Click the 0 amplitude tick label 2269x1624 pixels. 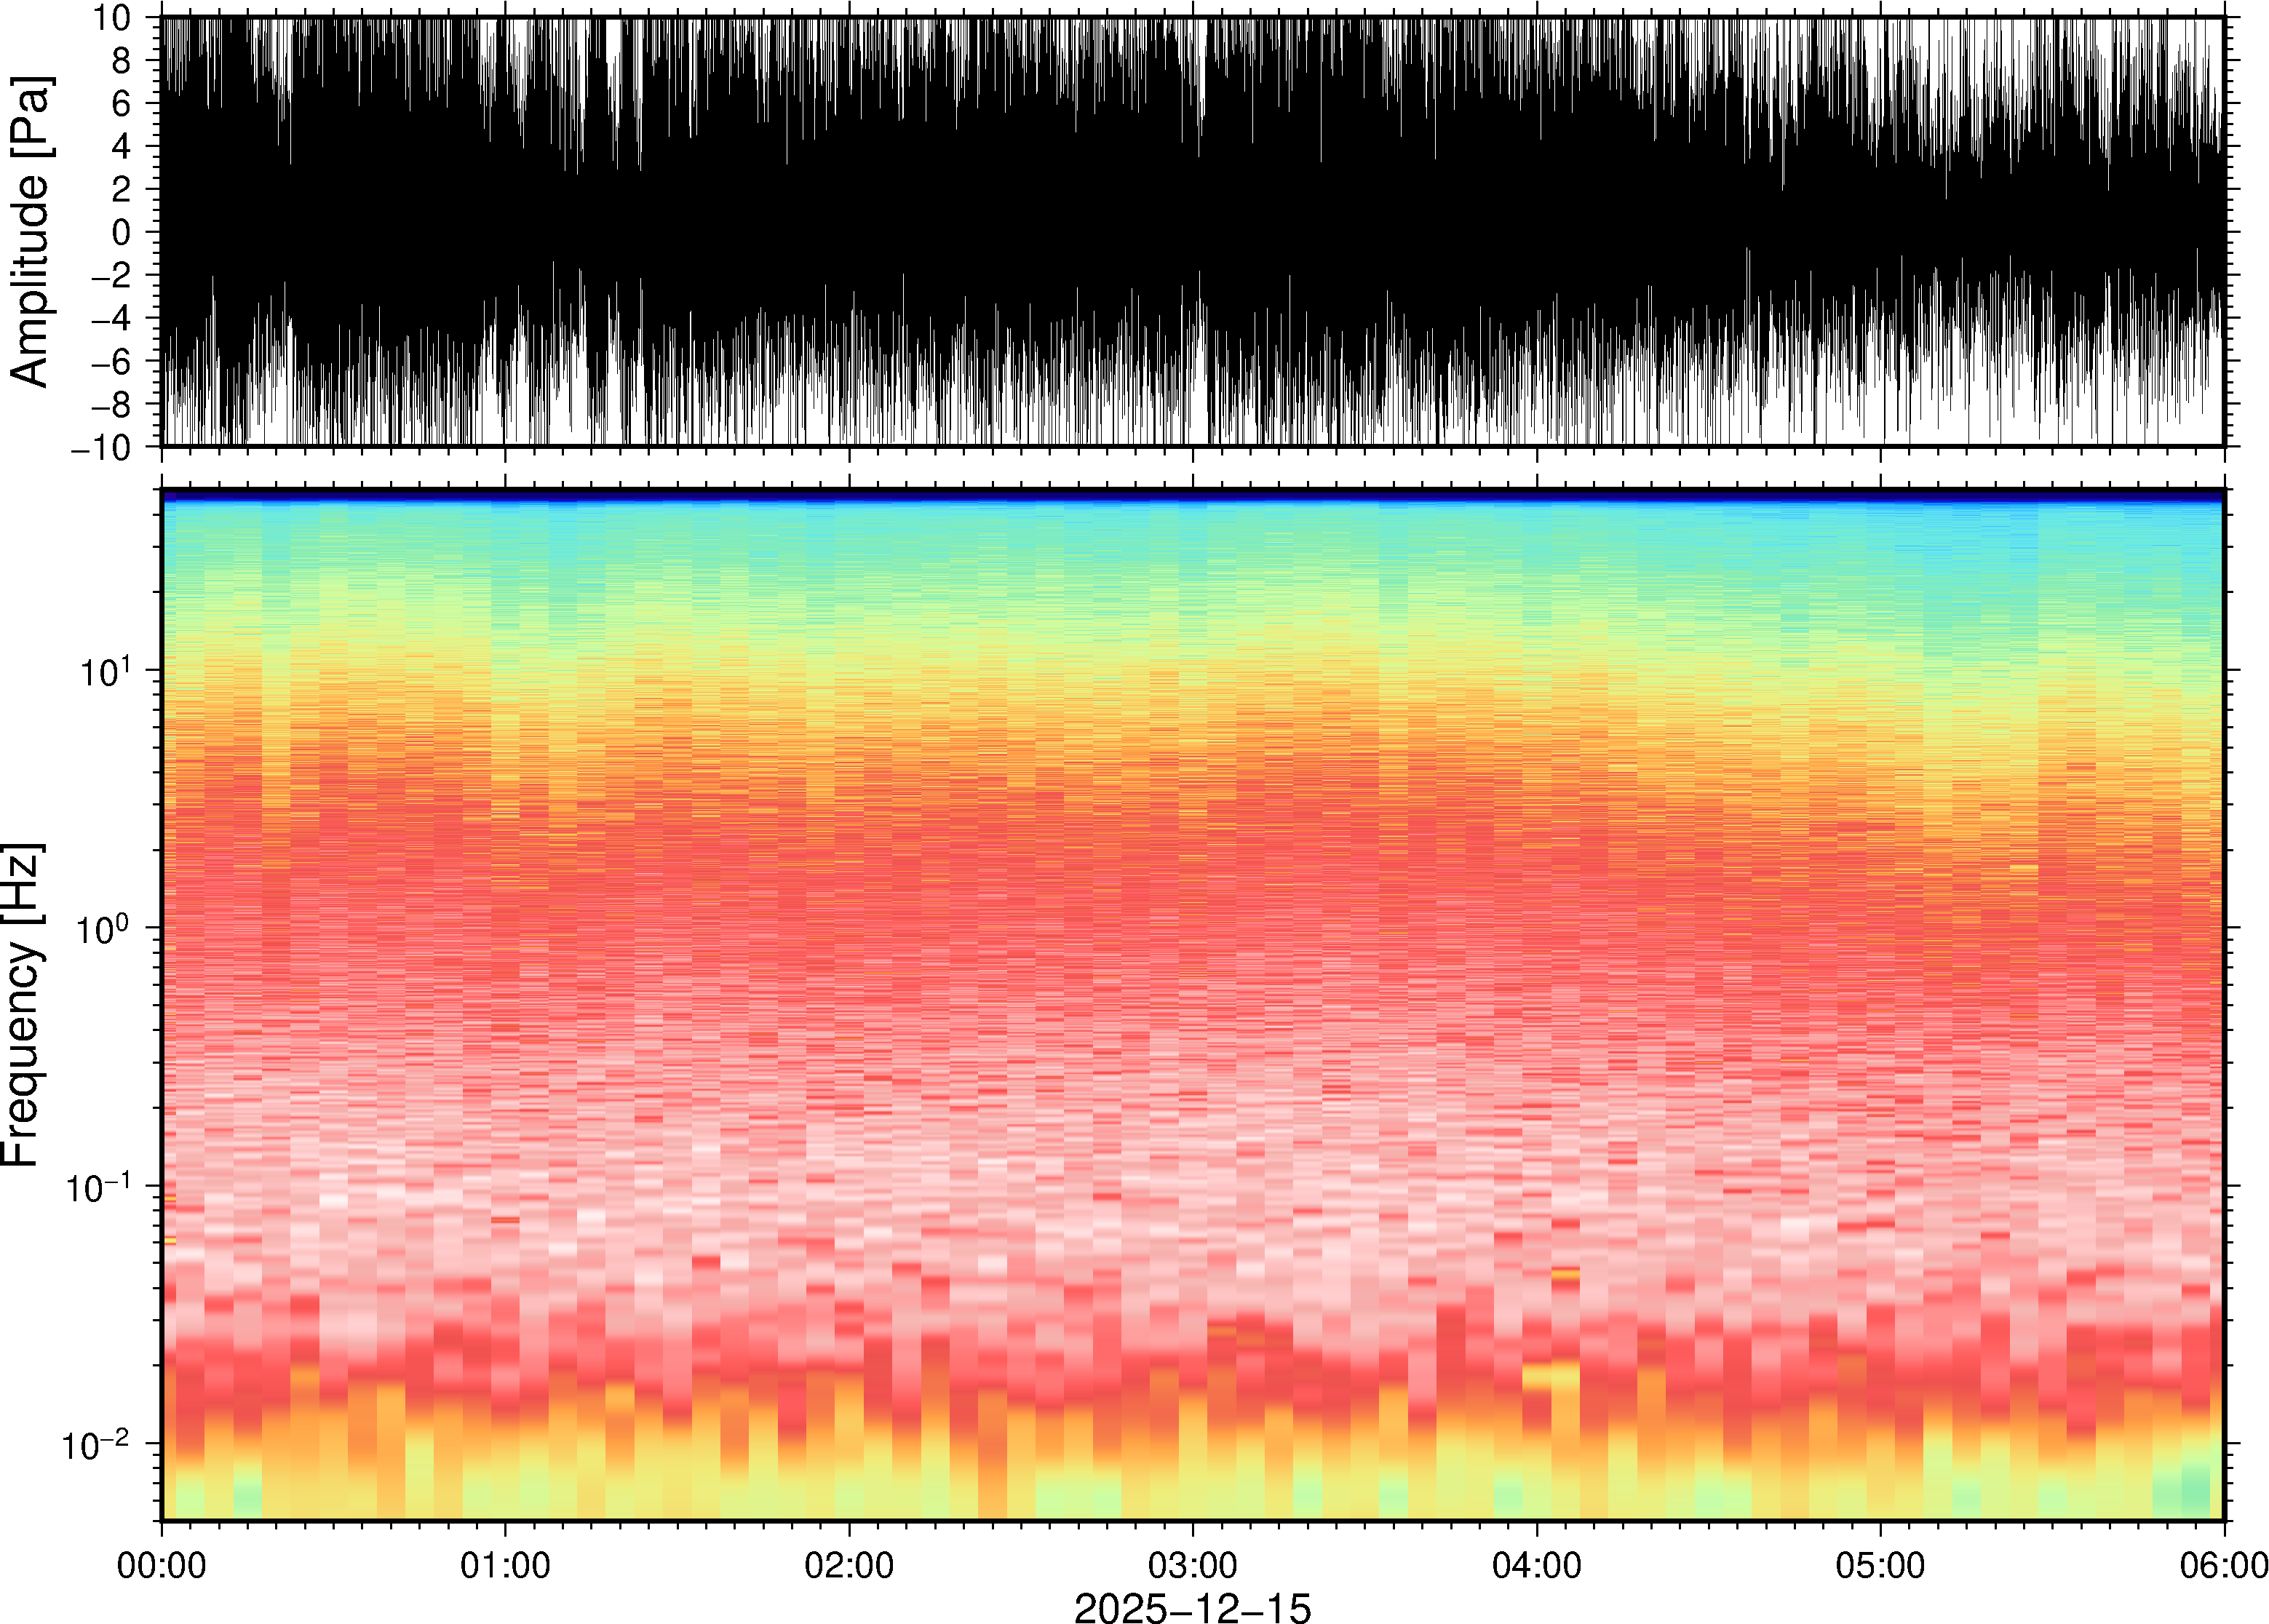click(122, 233)
